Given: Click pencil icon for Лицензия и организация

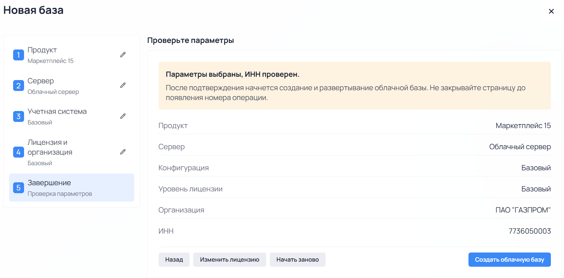Looking at the screenshot, I should click(123, 152).
